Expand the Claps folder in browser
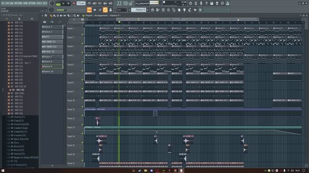 click(15, 121)
